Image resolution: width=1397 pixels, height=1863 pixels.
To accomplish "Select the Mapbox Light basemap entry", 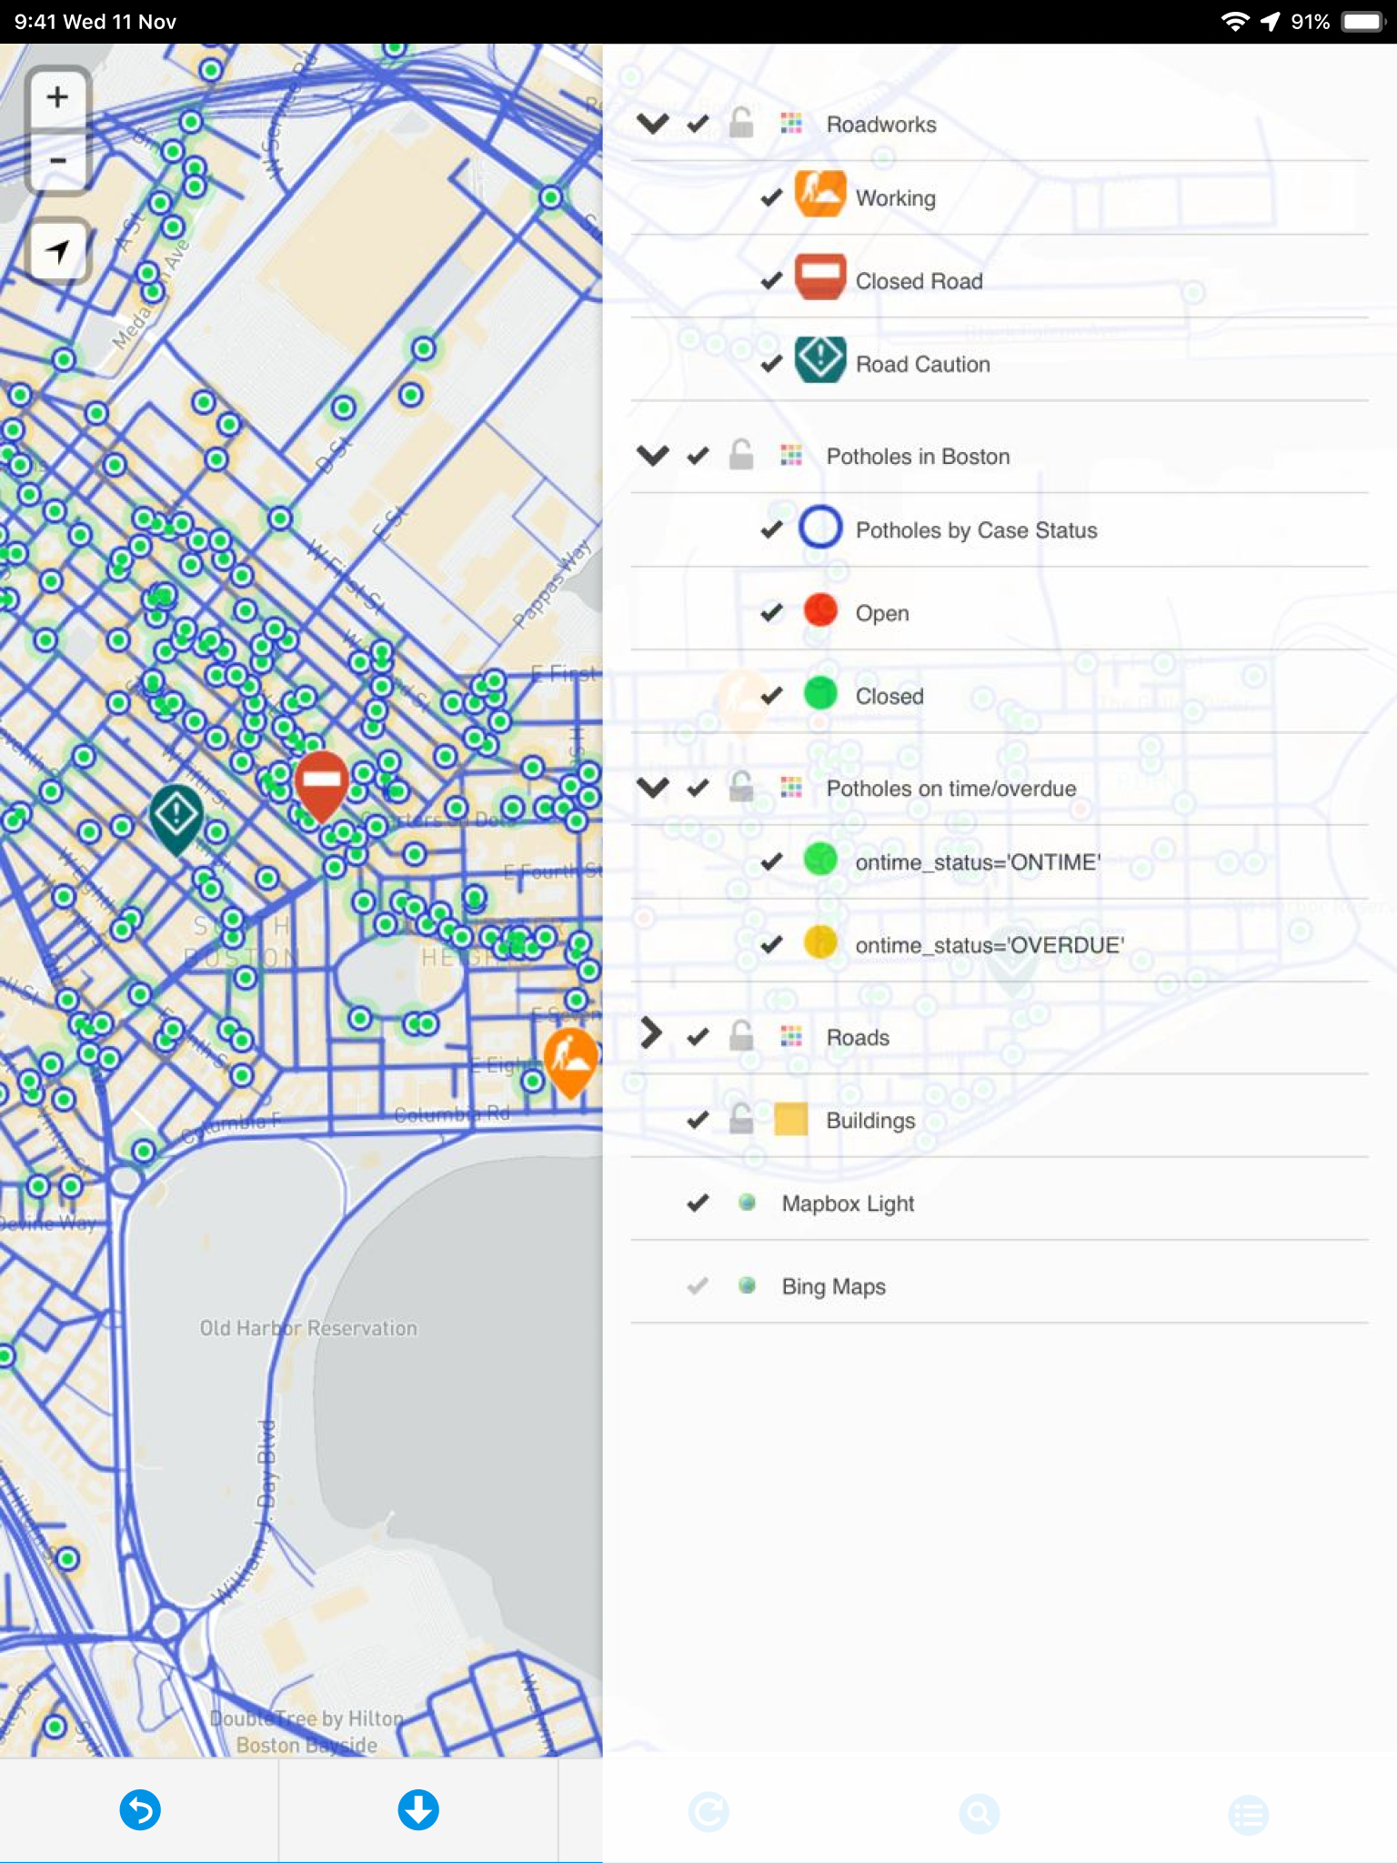I will [848, 1203].
